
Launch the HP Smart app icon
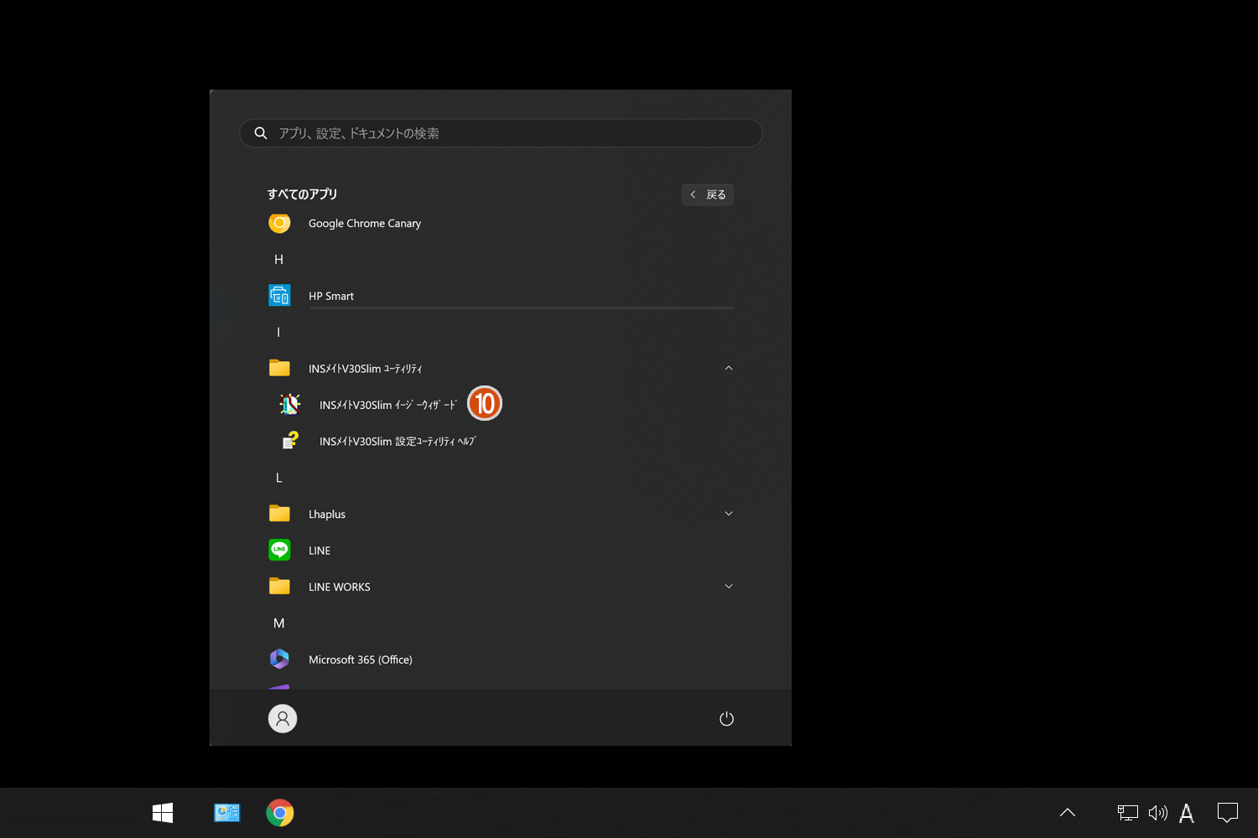pos(279,296)
